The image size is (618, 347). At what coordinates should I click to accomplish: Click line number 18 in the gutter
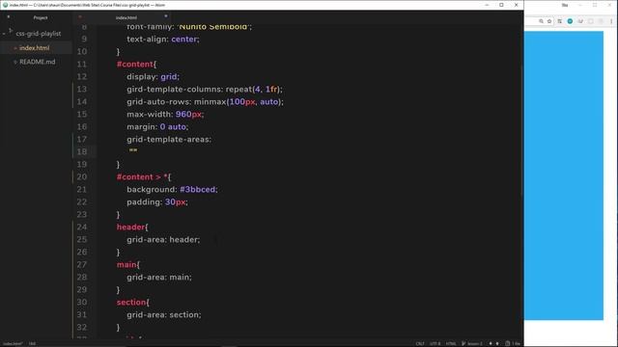(81, 152)
